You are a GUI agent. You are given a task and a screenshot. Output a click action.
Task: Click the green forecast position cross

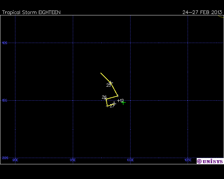(x=123, y=102)
